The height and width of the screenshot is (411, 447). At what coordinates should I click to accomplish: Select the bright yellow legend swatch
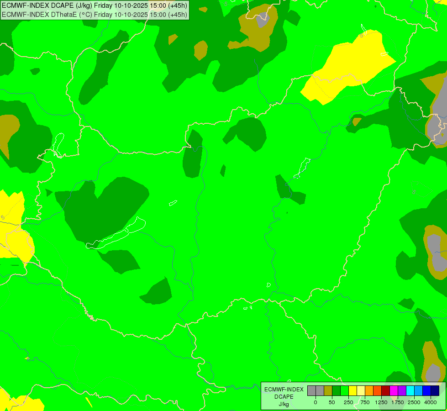click(352, 391)
